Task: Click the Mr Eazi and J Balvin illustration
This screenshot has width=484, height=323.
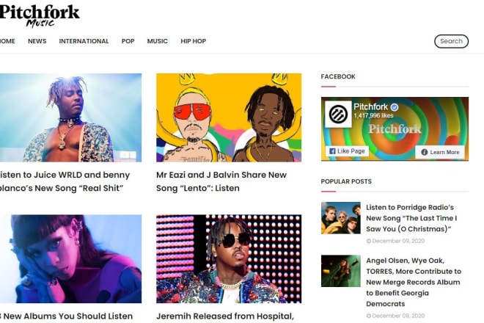Action: pos(229,117)
